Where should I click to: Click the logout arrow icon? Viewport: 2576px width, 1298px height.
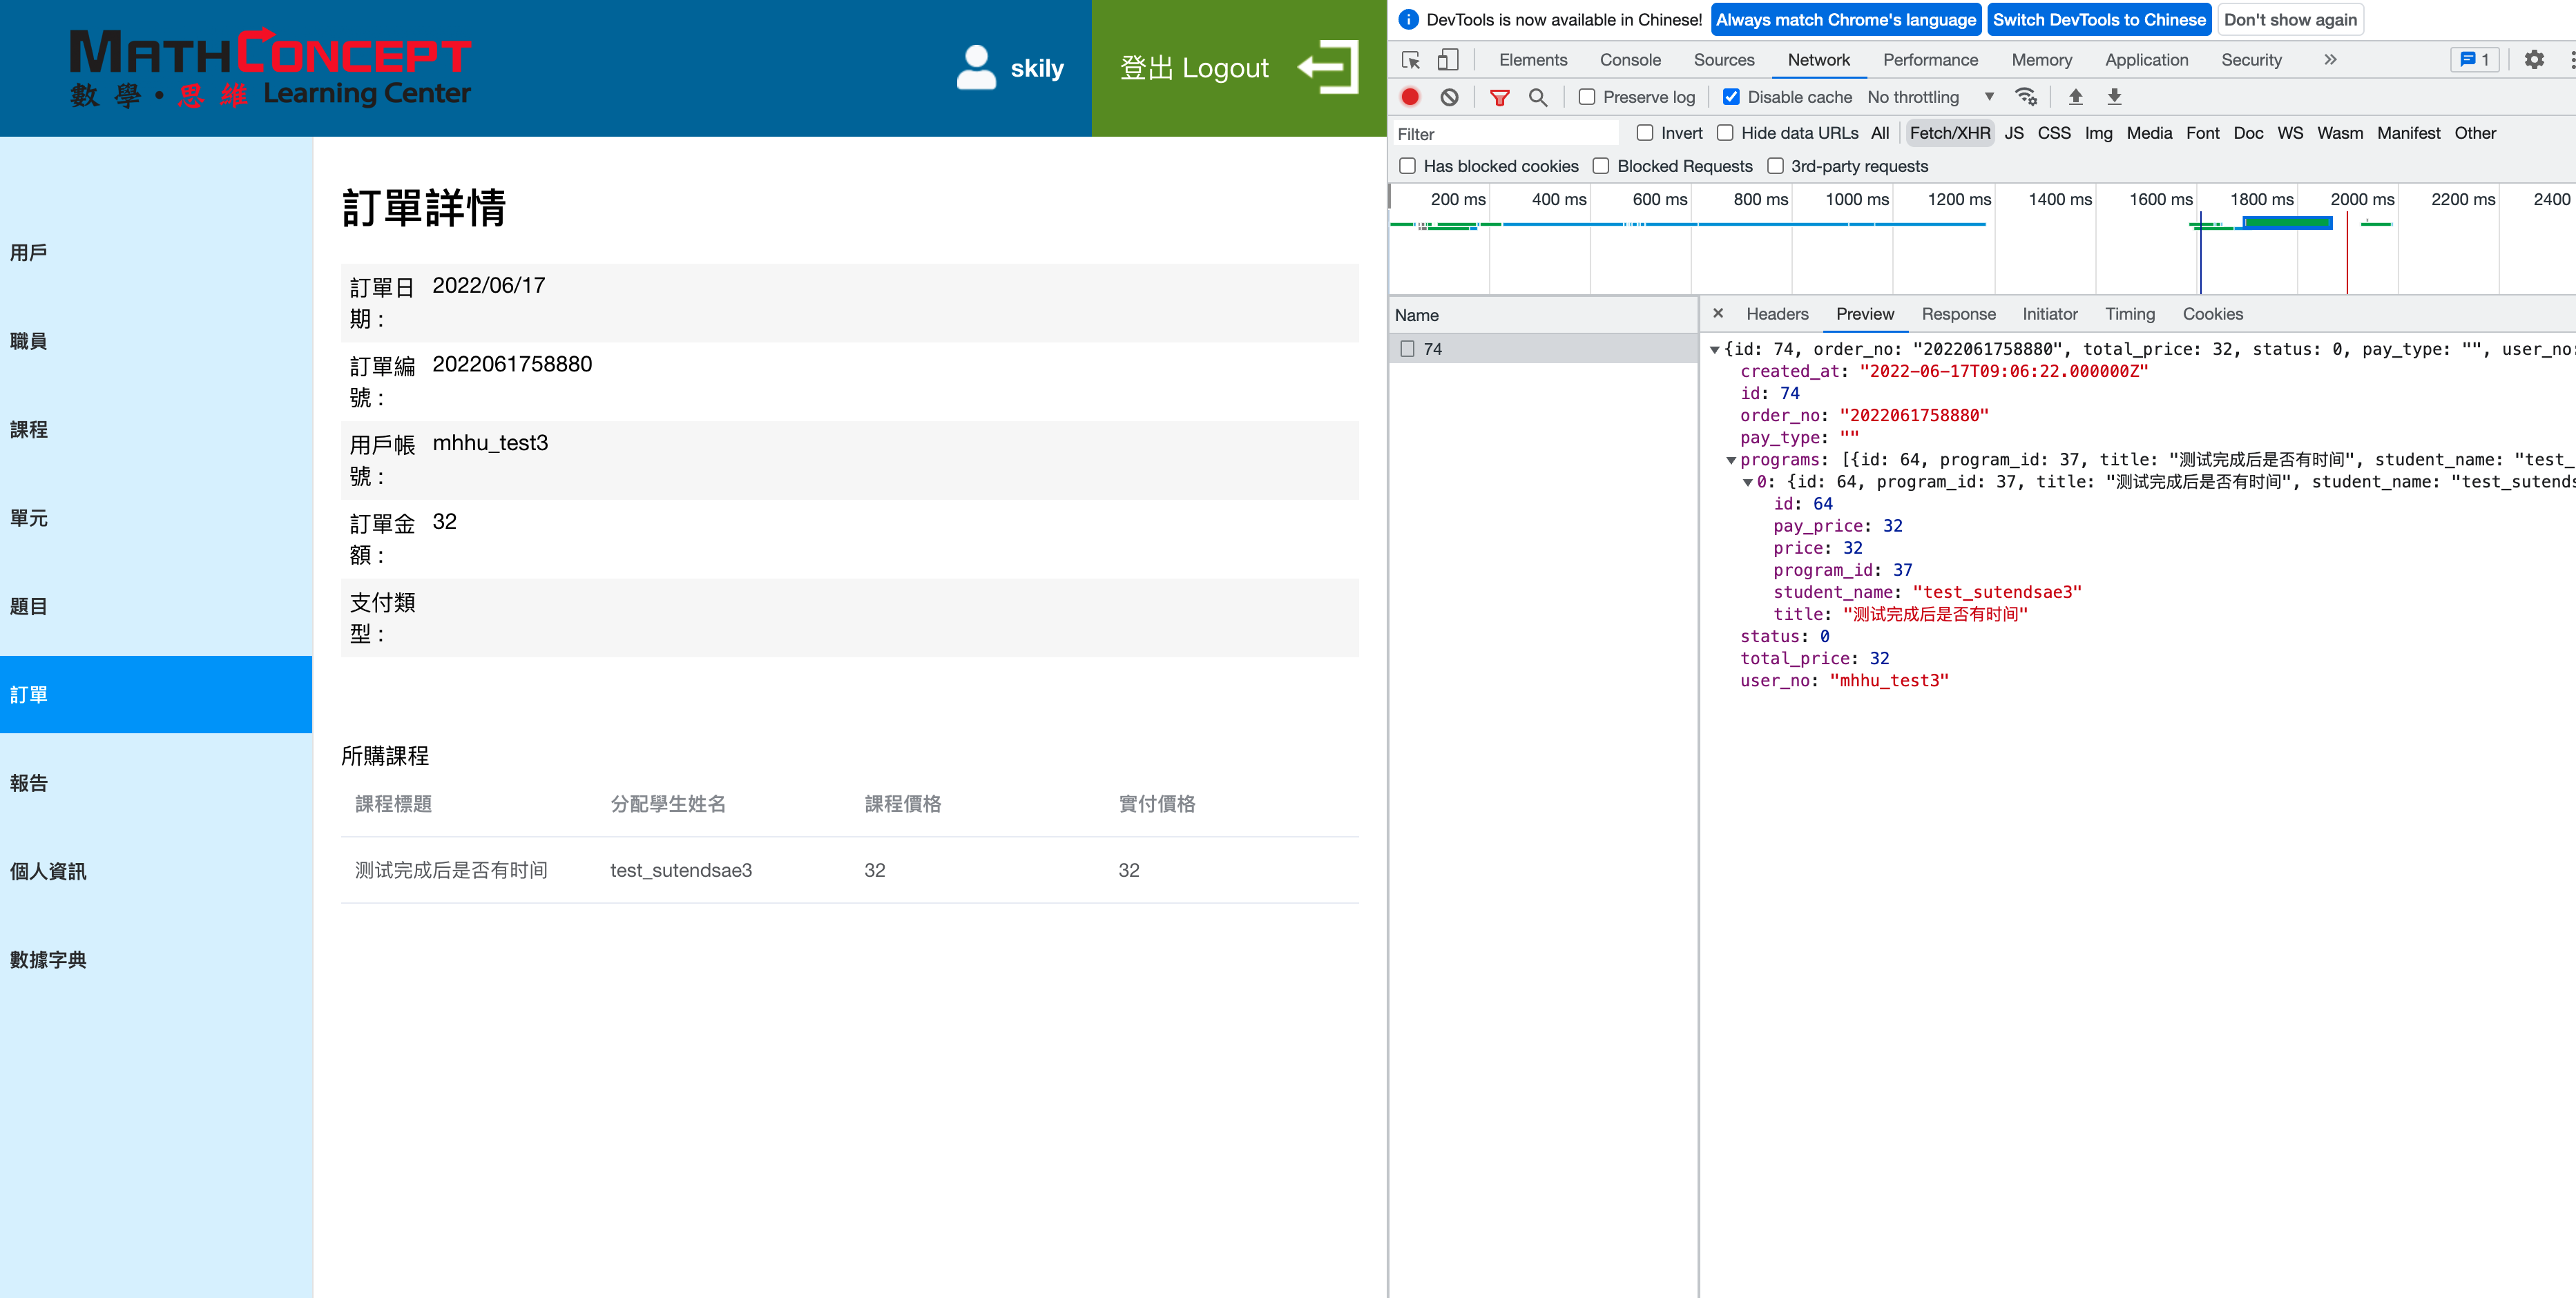tap(1328, 67)
